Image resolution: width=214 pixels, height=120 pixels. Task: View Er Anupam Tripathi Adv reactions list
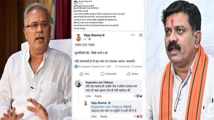tap(95, 67)
